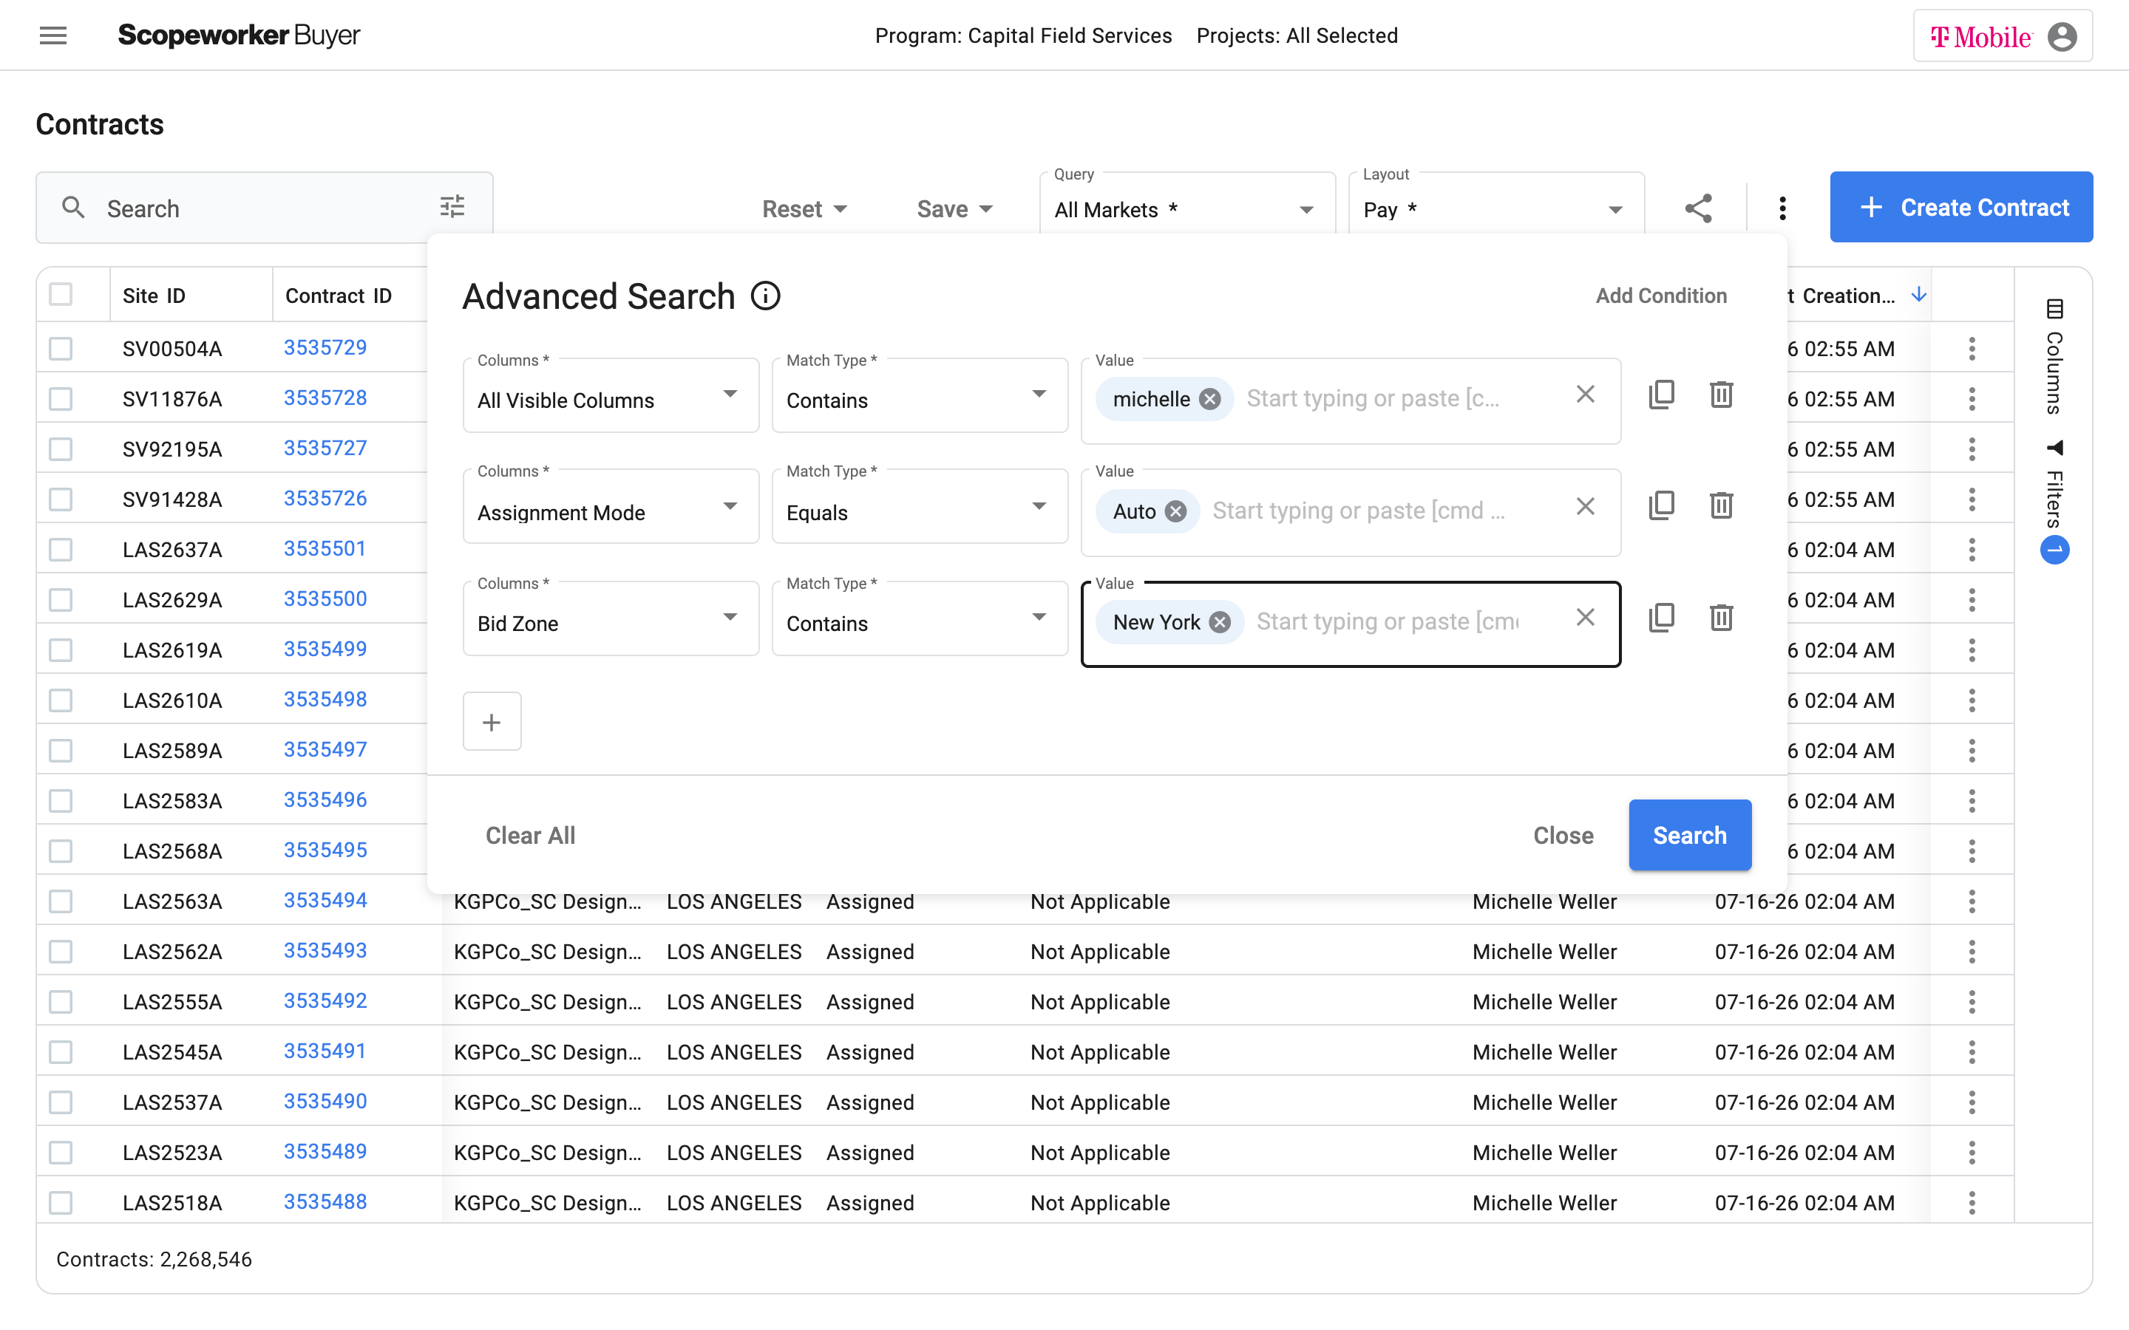The image size is (2129, 1330).
Task: Delete the All Visible Columns condition
Action: click(x=1721, y=394)
